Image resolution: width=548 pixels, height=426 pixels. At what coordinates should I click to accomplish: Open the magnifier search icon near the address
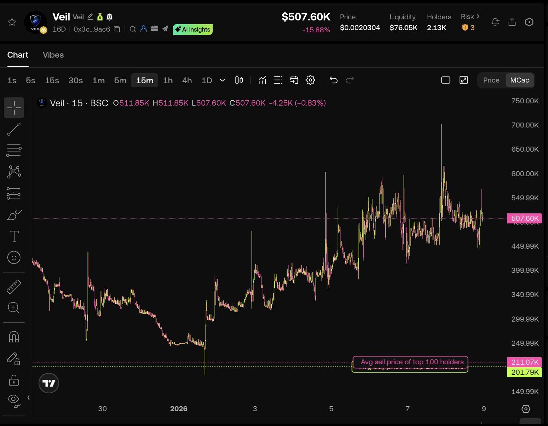pos(133,29)
